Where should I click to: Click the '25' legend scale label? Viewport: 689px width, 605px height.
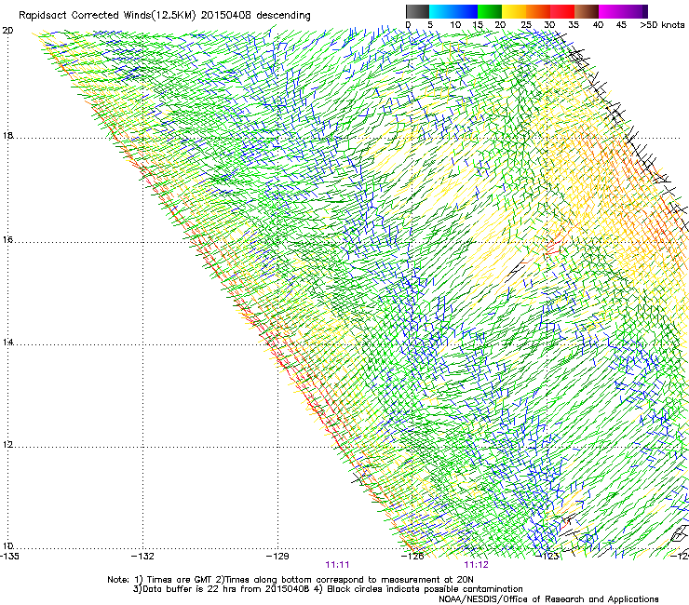click(526, 25)
